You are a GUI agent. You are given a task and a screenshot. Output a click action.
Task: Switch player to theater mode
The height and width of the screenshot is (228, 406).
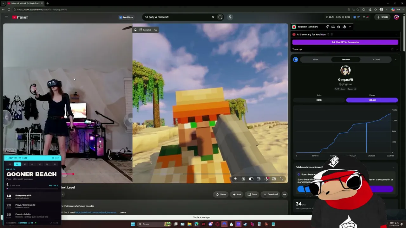pos(274,179)
